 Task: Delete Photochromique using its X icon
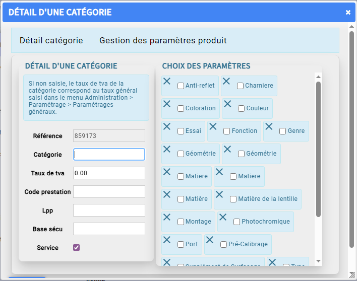[x=223, y=217]
